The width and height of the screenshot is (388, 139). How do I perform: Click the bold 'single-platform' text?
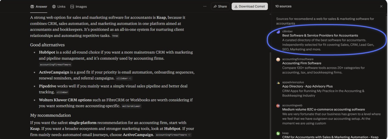click(x=83, y=123)
